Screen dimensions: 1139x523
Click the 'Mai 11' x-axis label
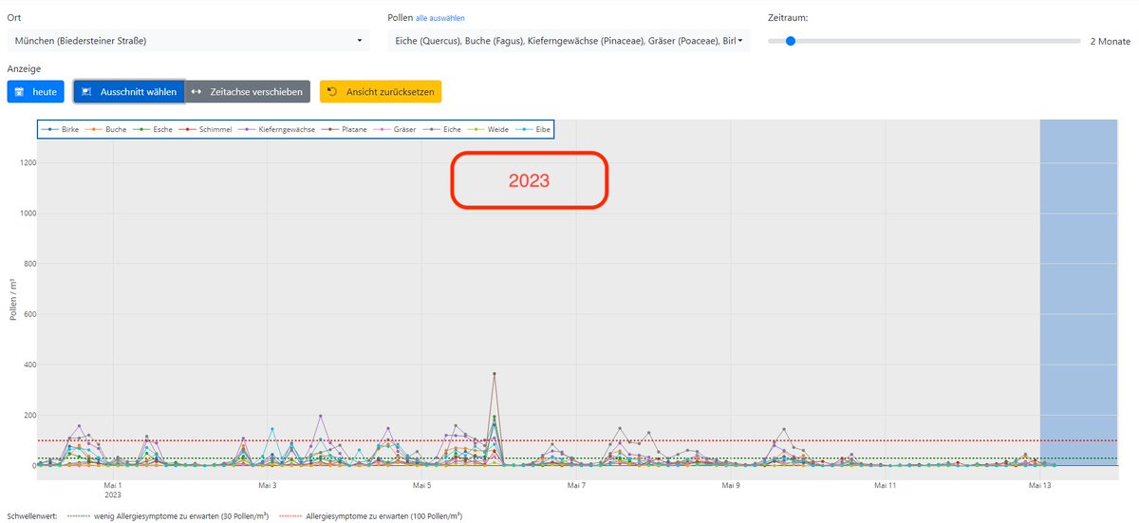[x=885, y=485]
